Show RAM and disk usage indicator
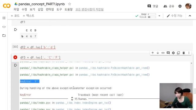The image size is (196, 110). click(x=148, y=16)
